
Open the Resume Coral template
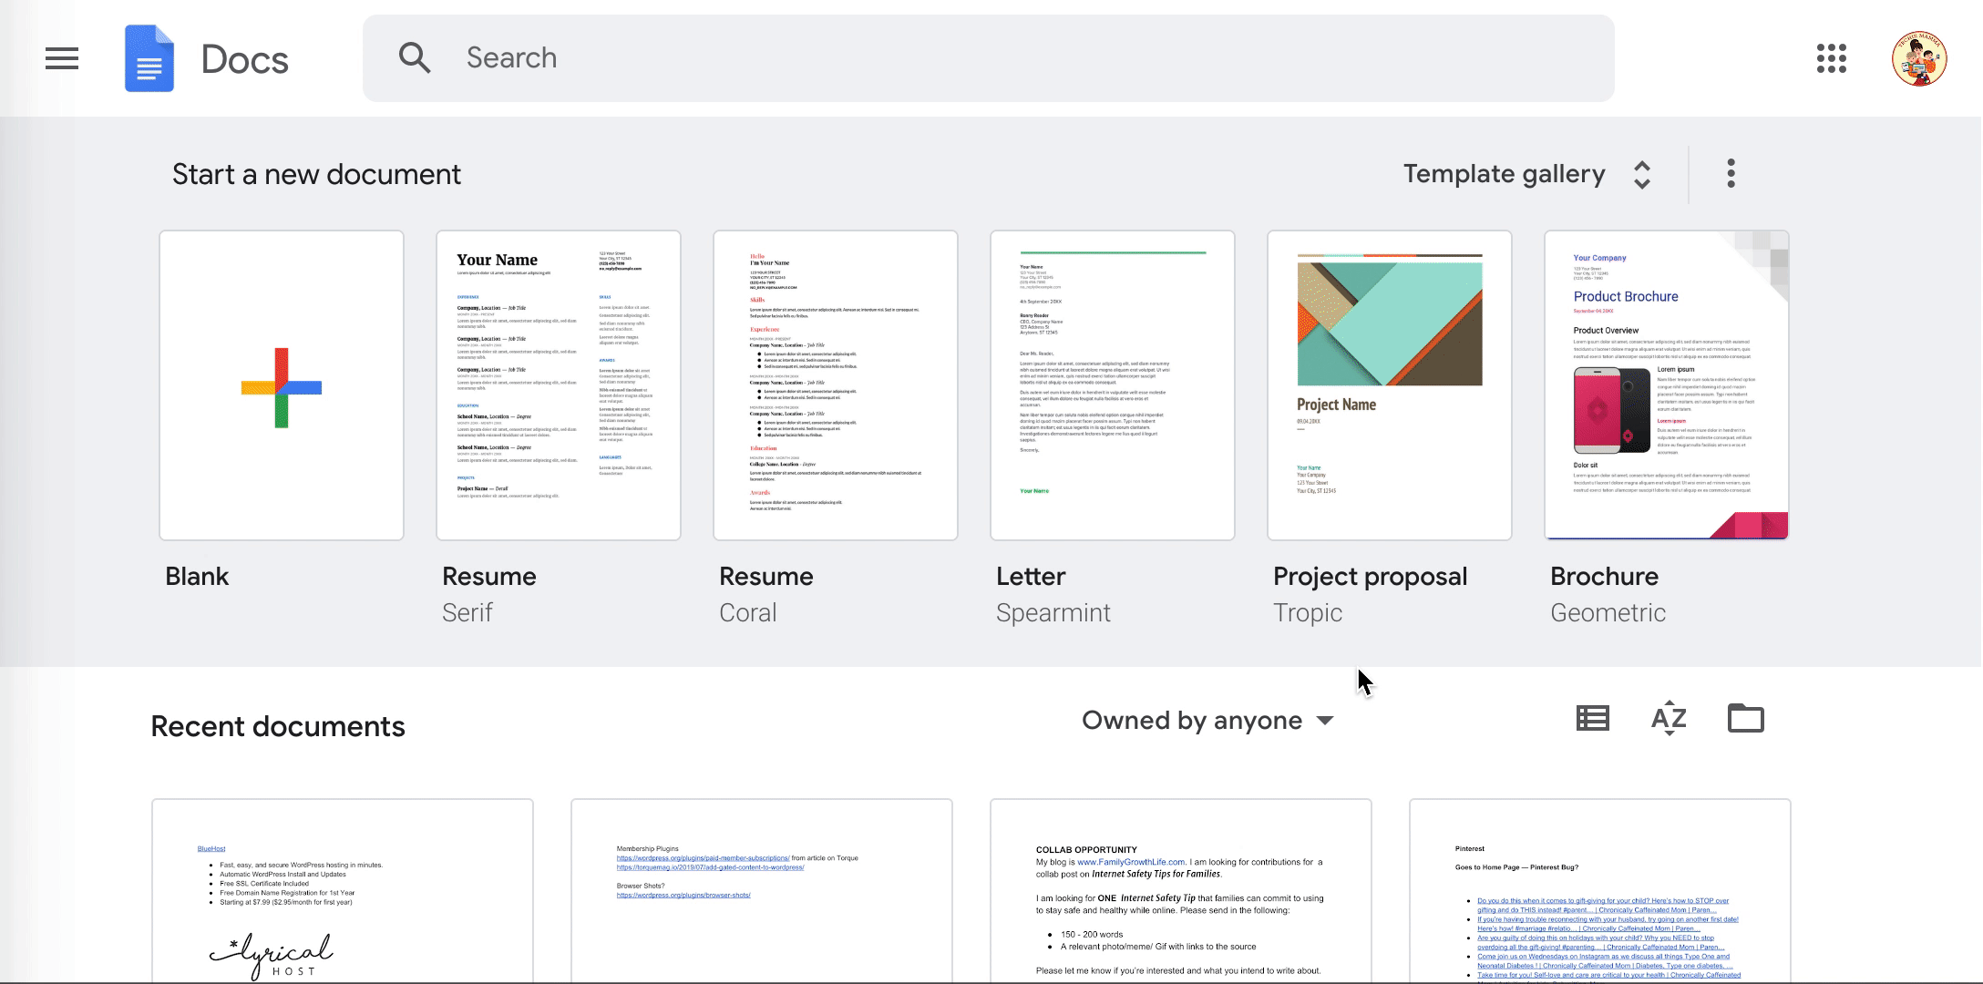[x=836, y=384]
